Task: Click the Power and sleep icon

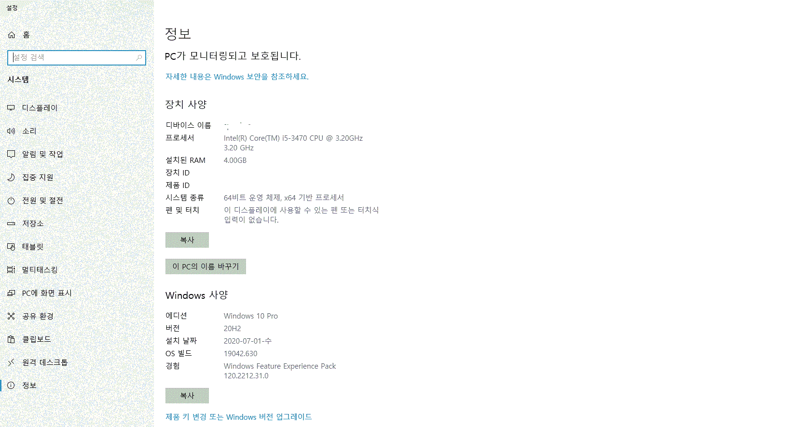Action: [x=11, y=200]
